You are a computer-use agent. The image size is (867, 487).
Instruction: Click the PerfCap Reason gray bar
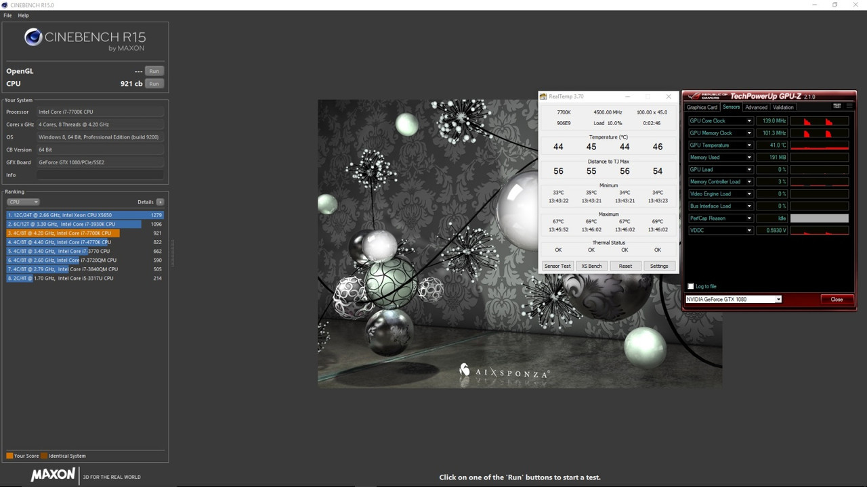click(x=819, y=218)
